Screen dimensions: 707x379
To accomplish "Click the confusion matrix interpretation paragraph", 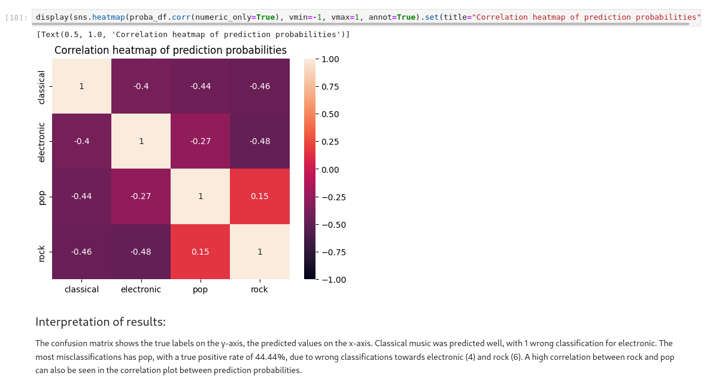I will 354,357.
